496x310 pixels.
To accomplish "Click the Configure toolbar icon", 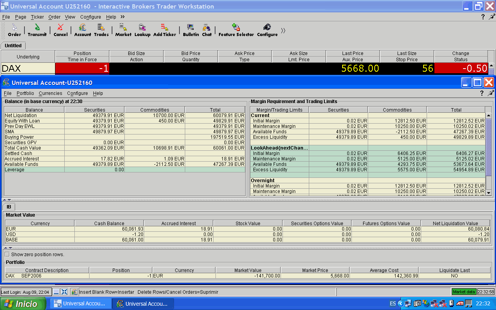I will [267, 30].
